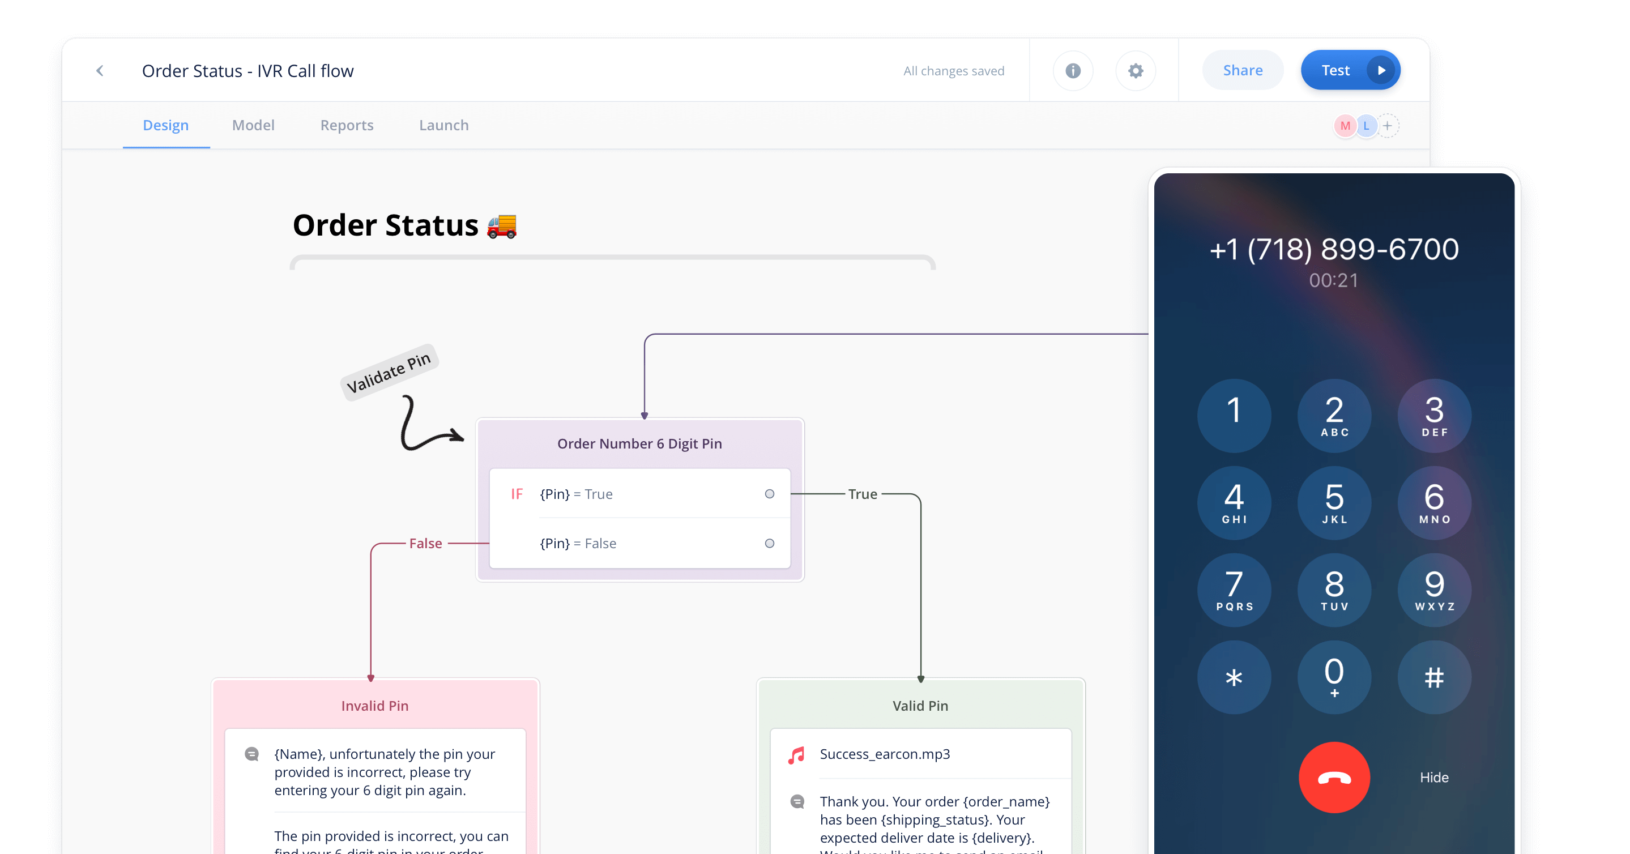Image resolution: width=1630 pixels, height=854 pixels.
Task: Click the back arrow next to Order Status title
Action: (x=100, y=70)
